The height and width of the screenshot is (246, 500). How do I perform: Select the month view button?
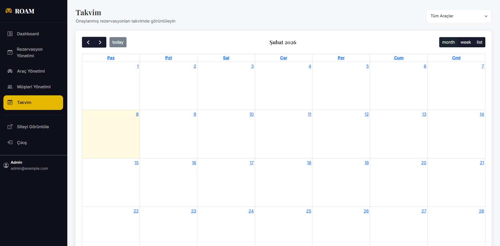(x=448, y=42)
